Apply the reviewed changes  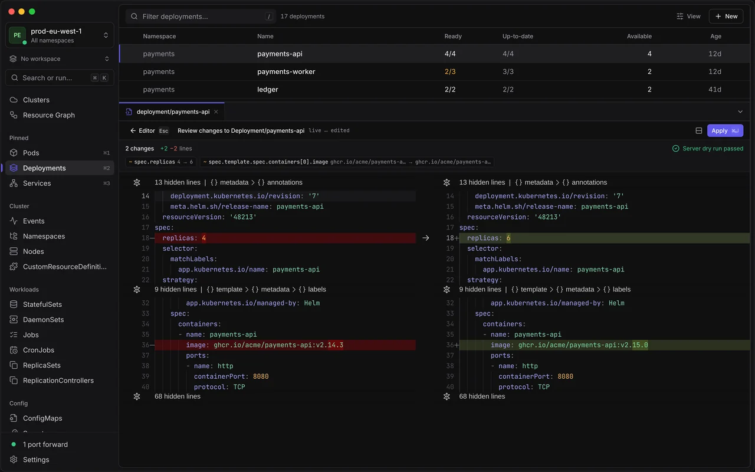click(x=725, y=131)
